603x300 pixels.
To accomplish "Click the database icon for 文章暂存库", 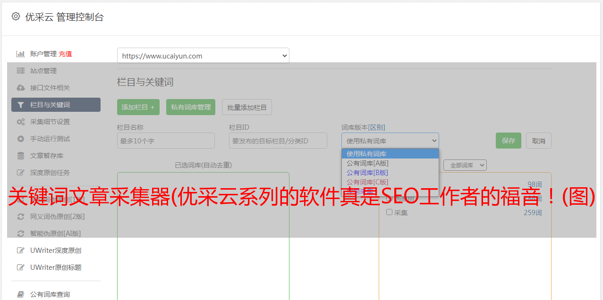I will pyautogui.click(x=21, y=156).
